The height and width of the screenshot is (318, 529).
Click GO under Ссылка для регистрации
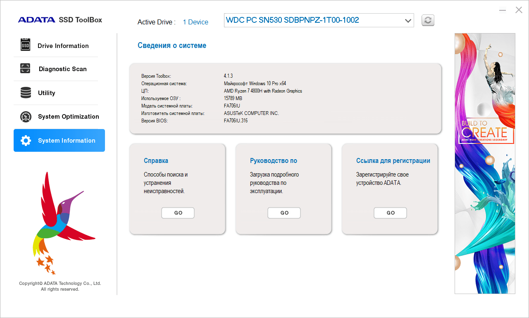[390, 213]
